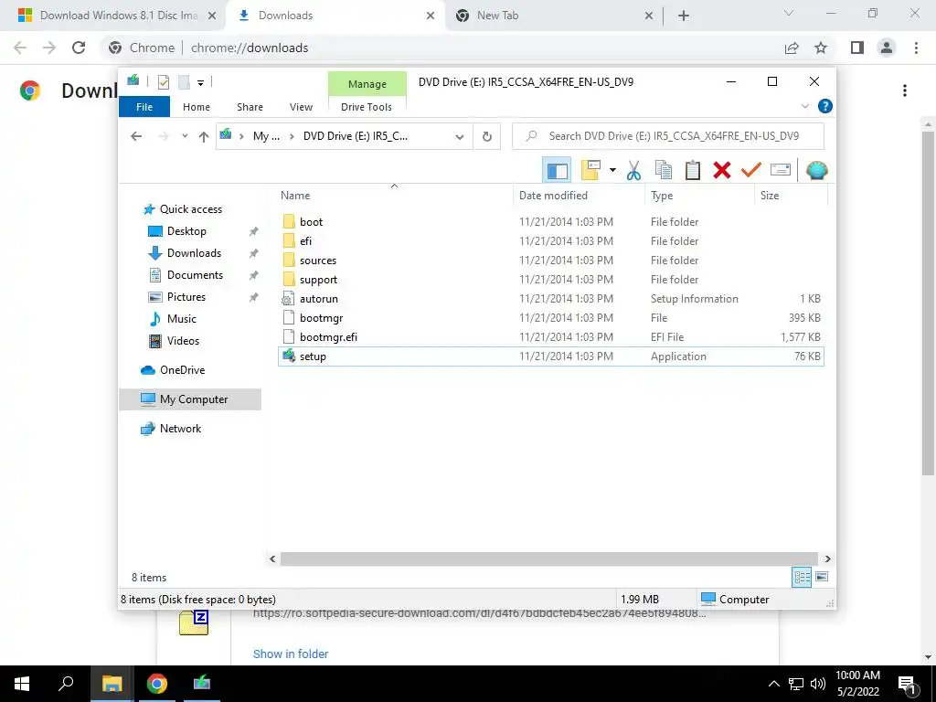This screenshot has height=702, width=936.
Task: Select My Computer in navigation pane
Action: pyautogui.click(x=190, y=399)
